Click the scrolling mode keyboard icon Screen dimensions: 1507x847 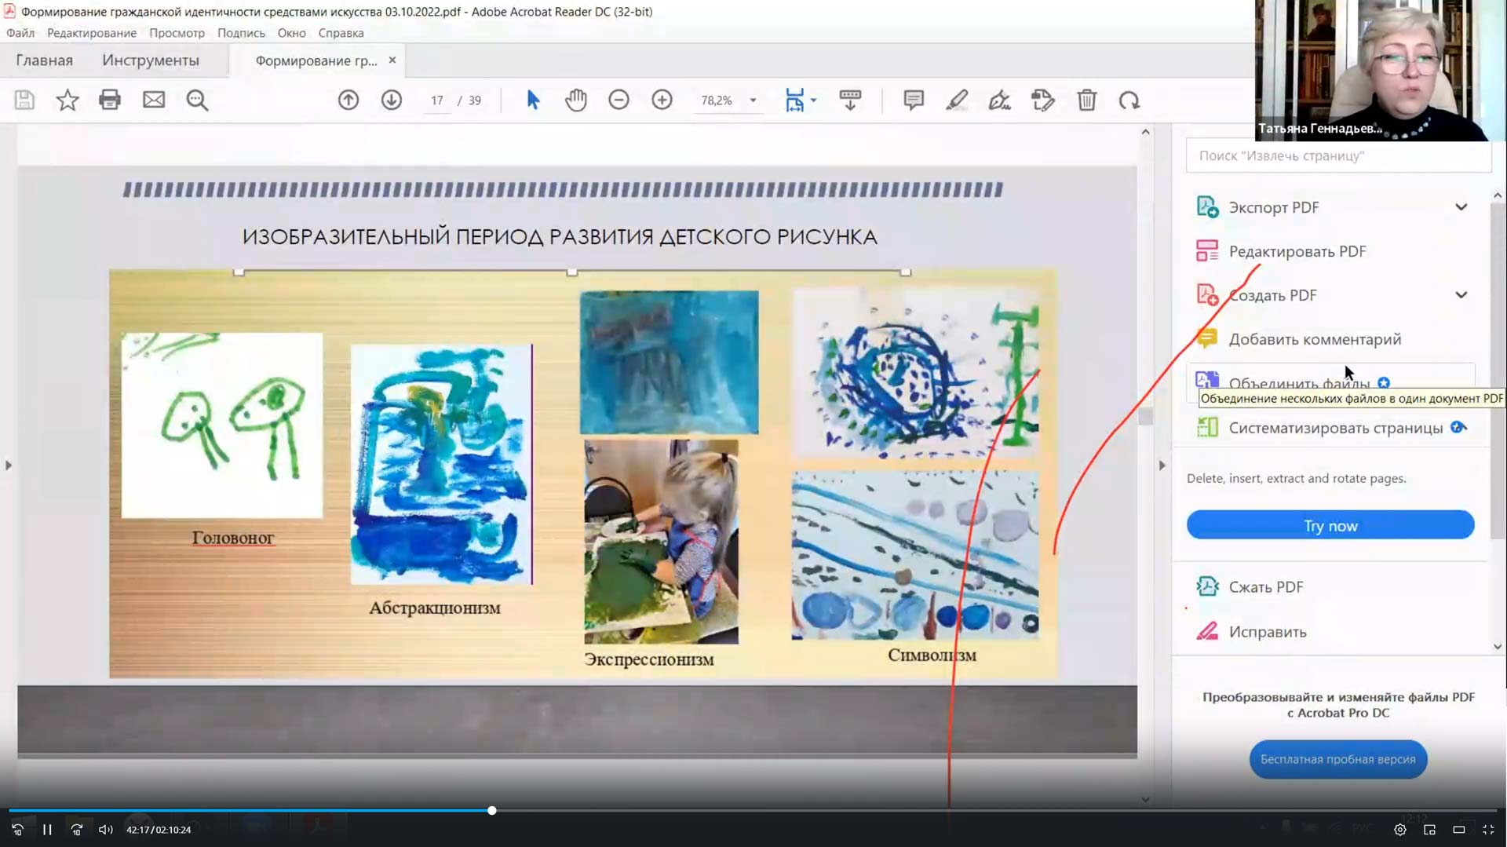coord(850,100)
